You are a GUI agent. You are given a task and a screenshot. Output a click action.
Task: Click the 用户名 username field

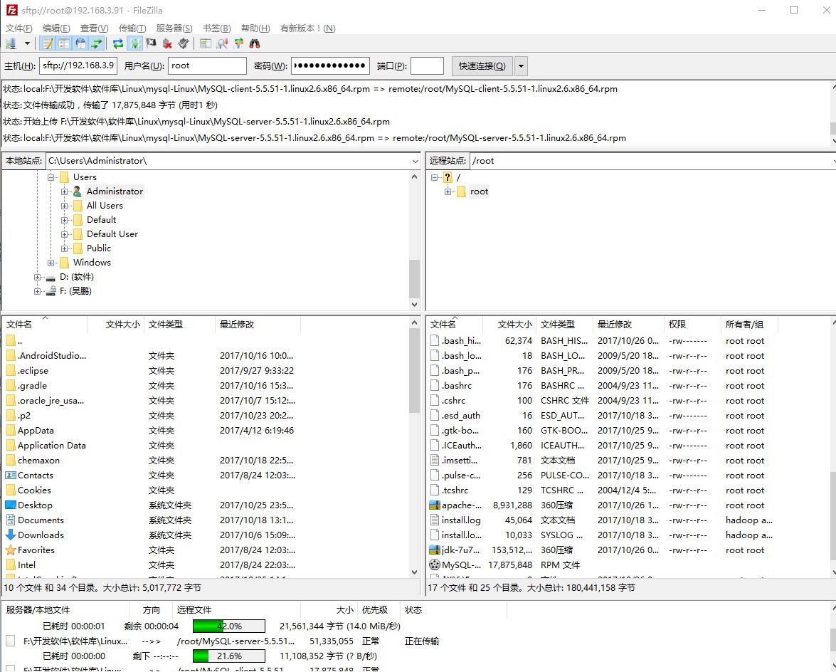(x=208, y=65)
